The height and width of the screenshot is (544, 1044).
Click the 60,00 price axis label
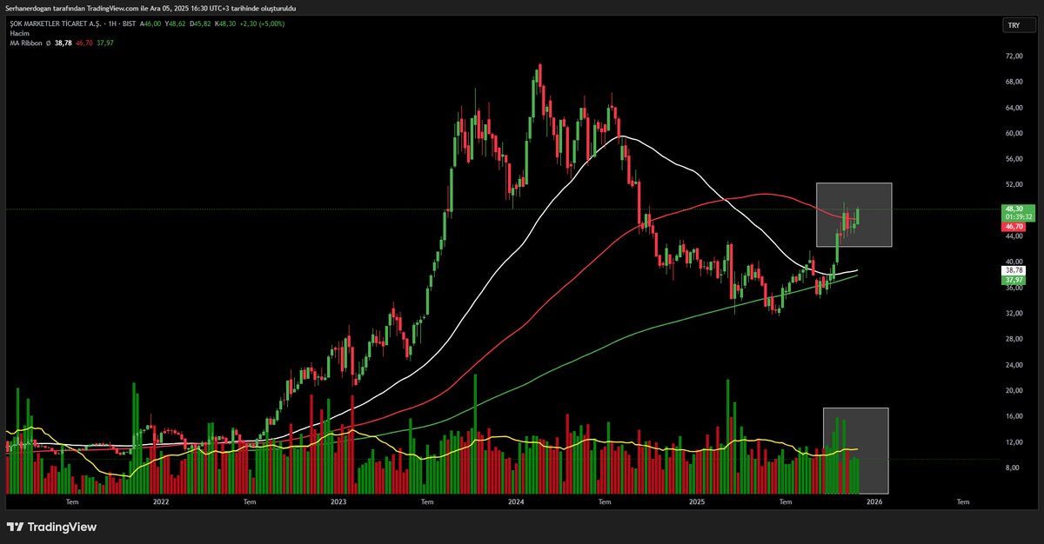pyautogui.click(x=1014, y=133)
